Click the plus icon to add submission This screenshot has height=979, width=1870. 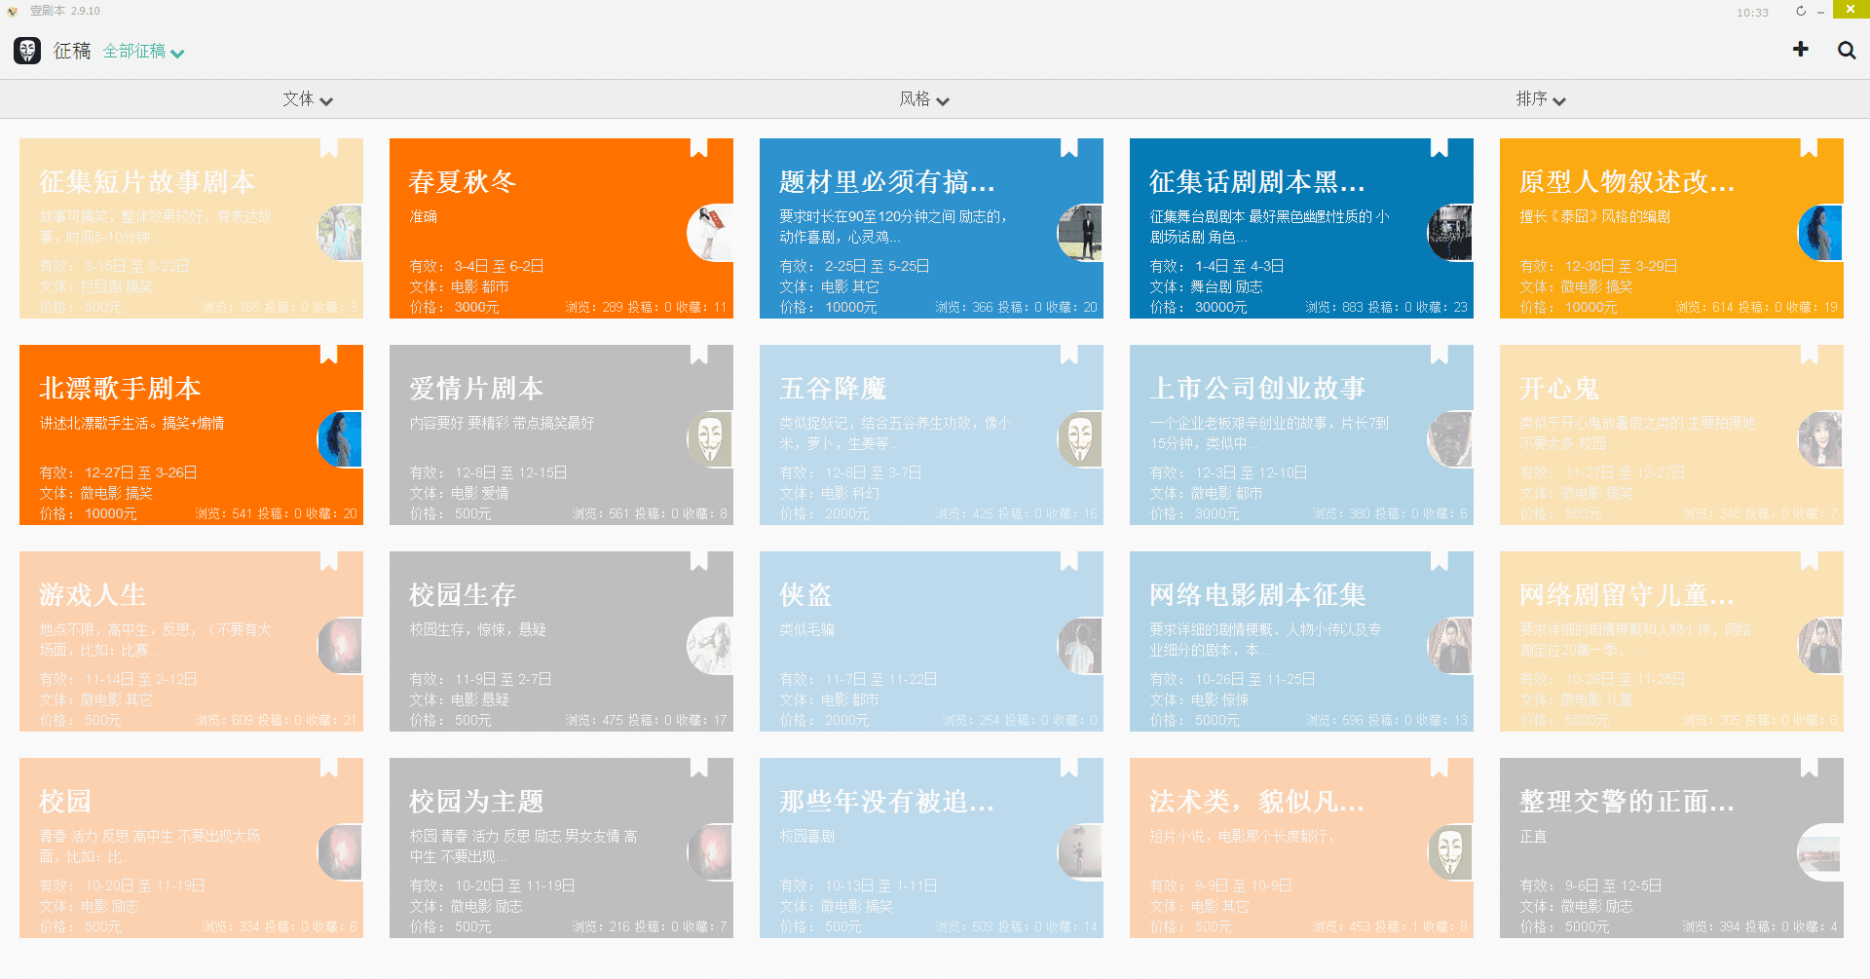1800,50
